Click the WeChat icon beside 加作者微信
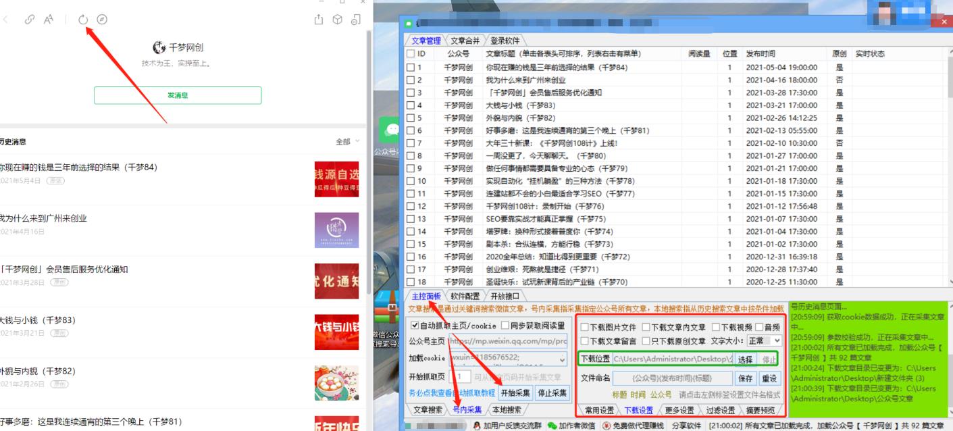Screen dimensions: 953x431 coord(550,425)
